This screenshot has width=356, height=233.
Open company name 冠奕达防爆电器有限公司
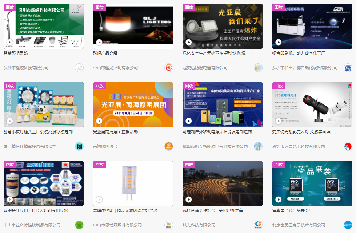[205, 68]
